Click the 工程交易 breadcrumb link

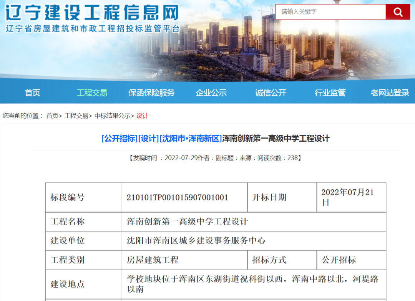point(76,116)
